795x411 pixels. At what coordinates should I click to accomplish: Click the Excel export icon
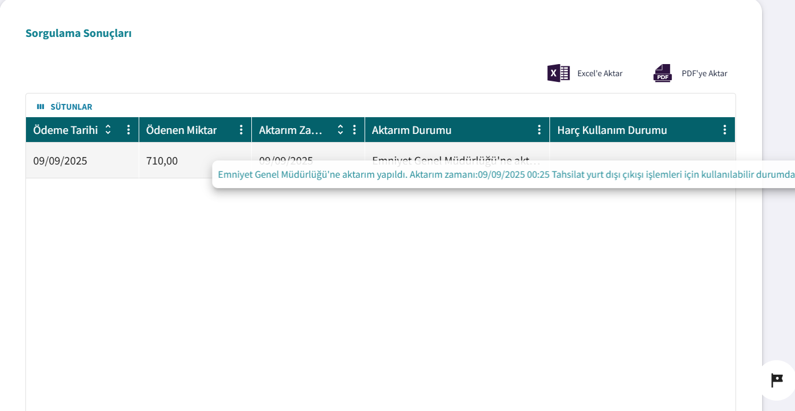coord(559,73)
